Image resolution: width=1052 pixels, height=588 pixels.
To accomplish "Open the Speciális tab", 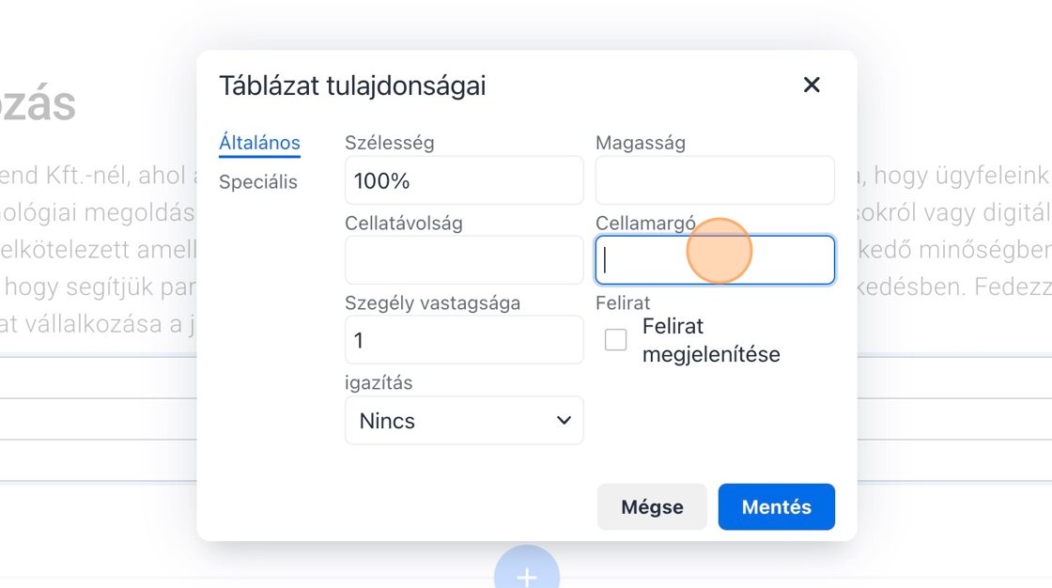I will coord(258,182).
